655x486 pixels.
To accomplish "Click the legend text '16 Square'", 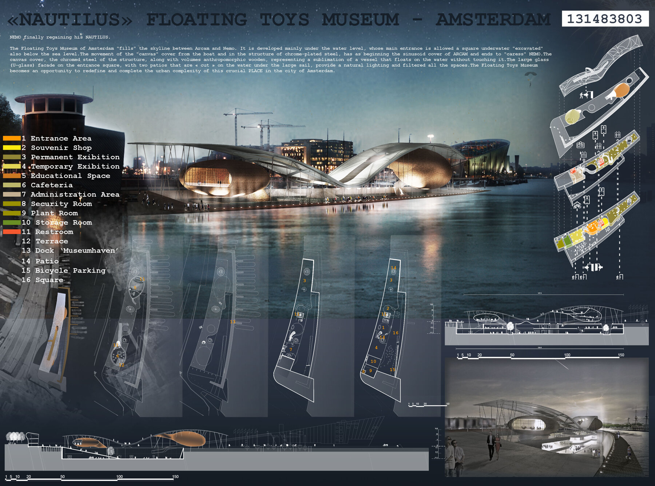I will pyautogui.click(x=42, y=280).
